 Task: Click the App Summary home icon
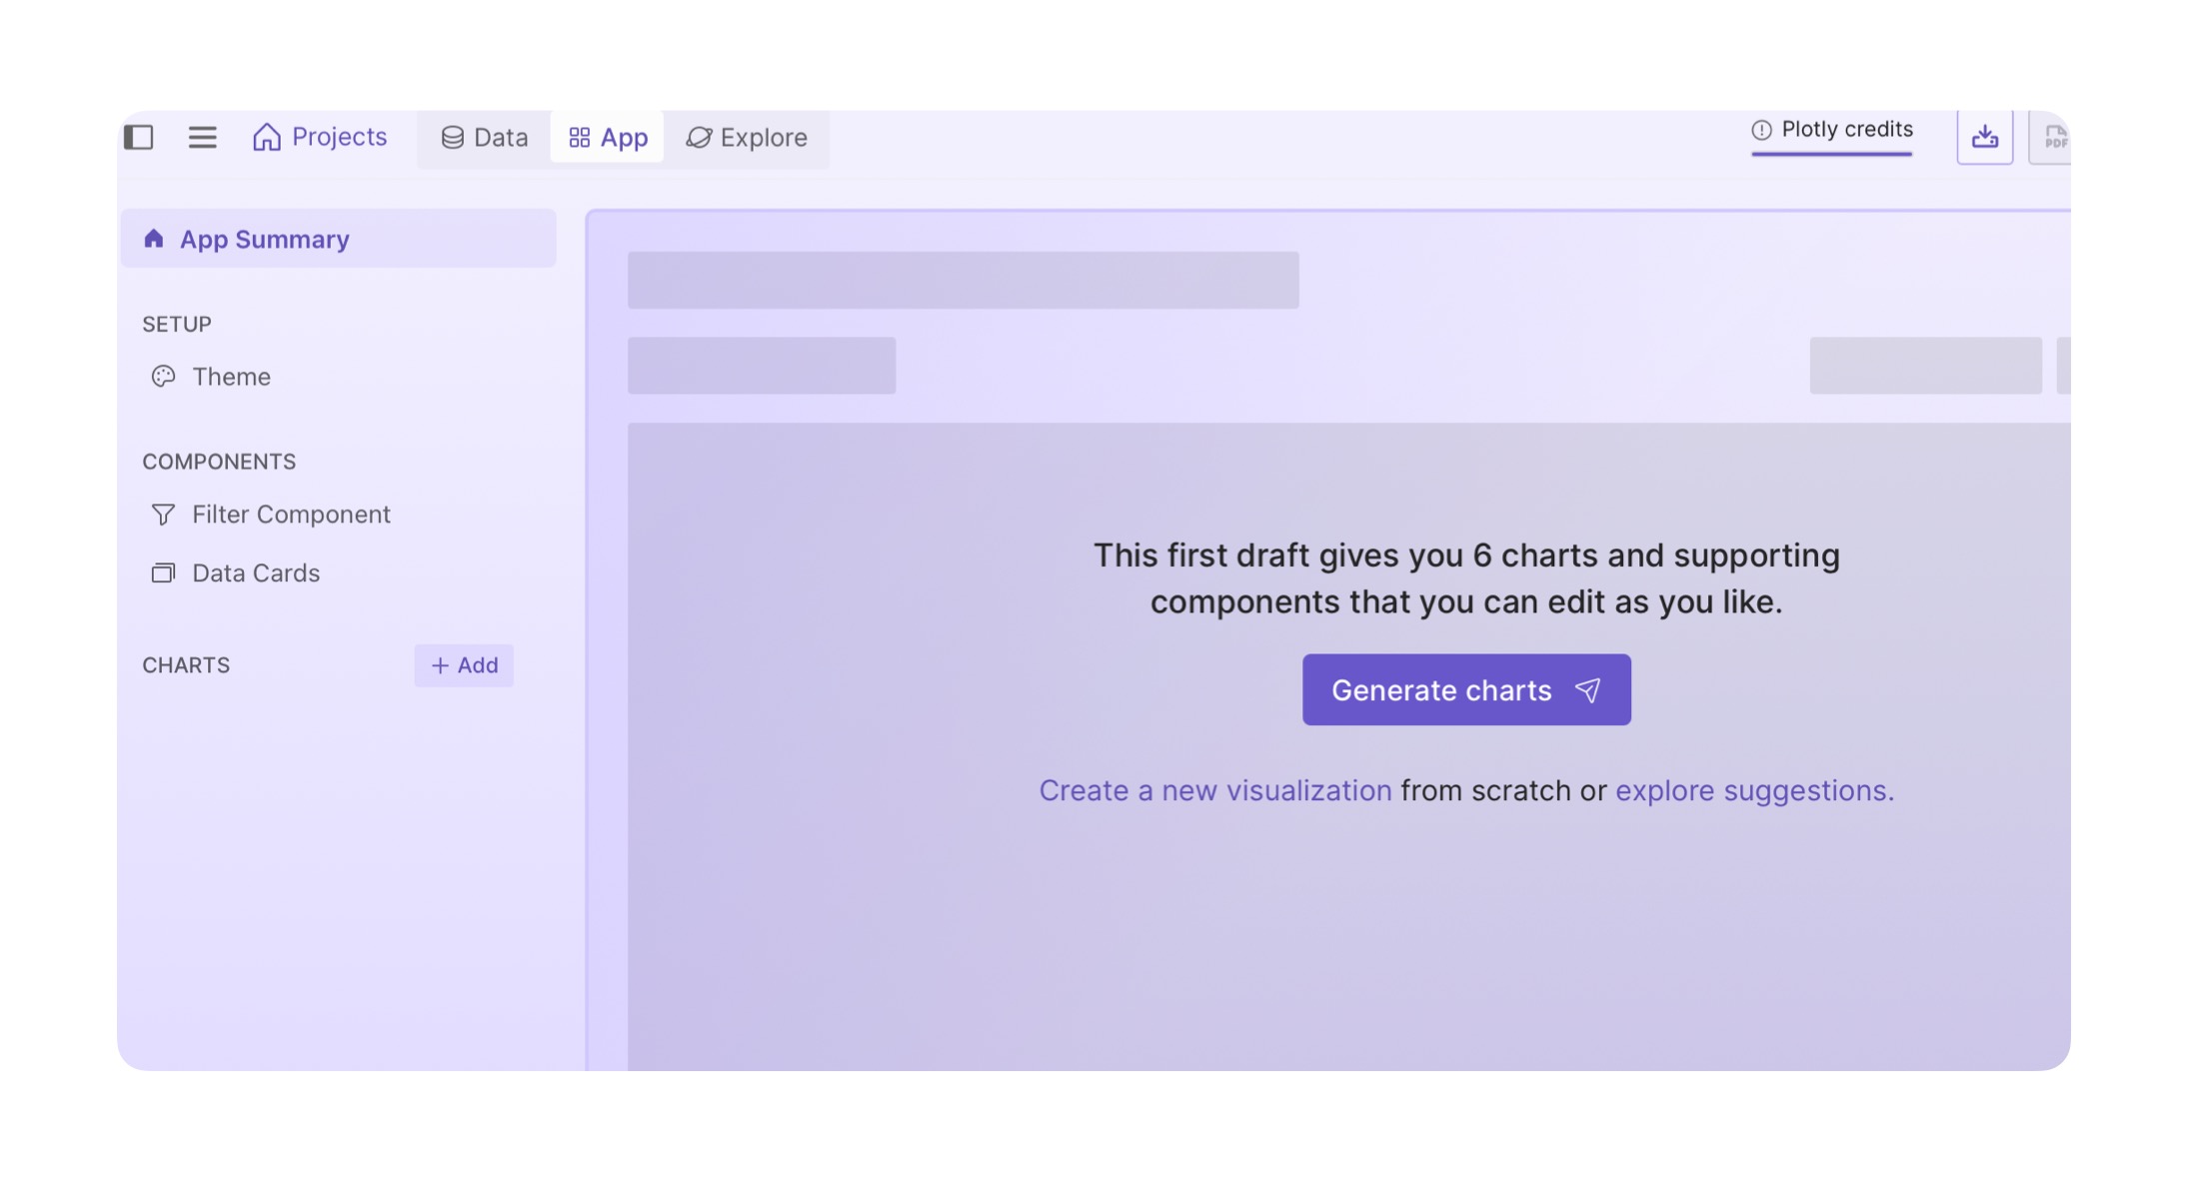tap(154, 239)
